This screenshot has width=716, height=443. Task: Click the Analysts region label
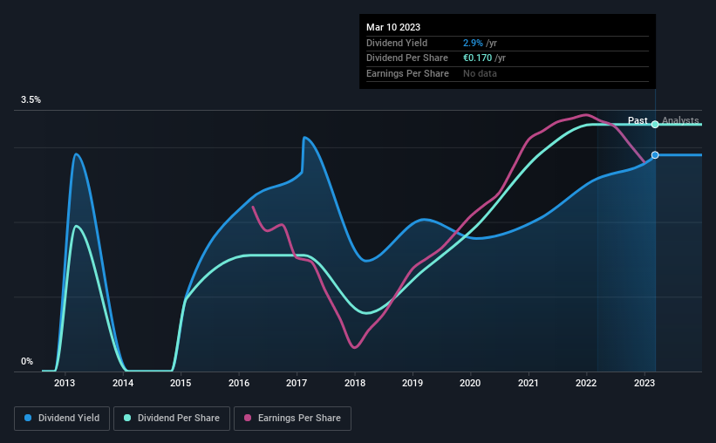680,120
